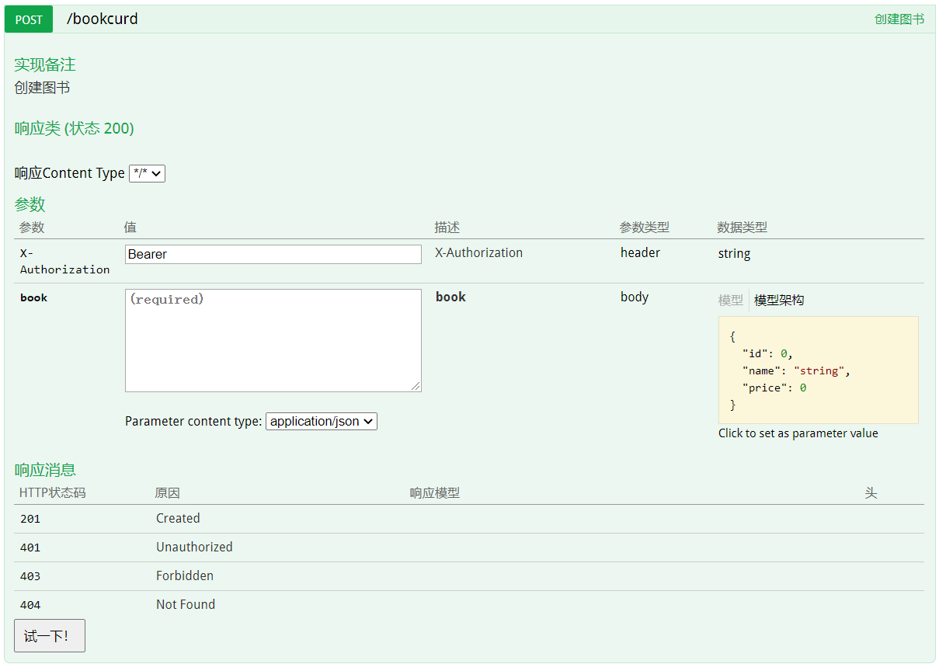Click the header parameter type cell
Screen dimensions: 939x671
640,252
